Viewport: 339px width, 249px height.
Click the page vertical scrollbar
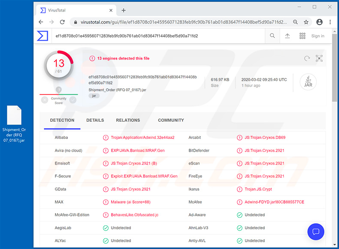(x=334, y=68)
